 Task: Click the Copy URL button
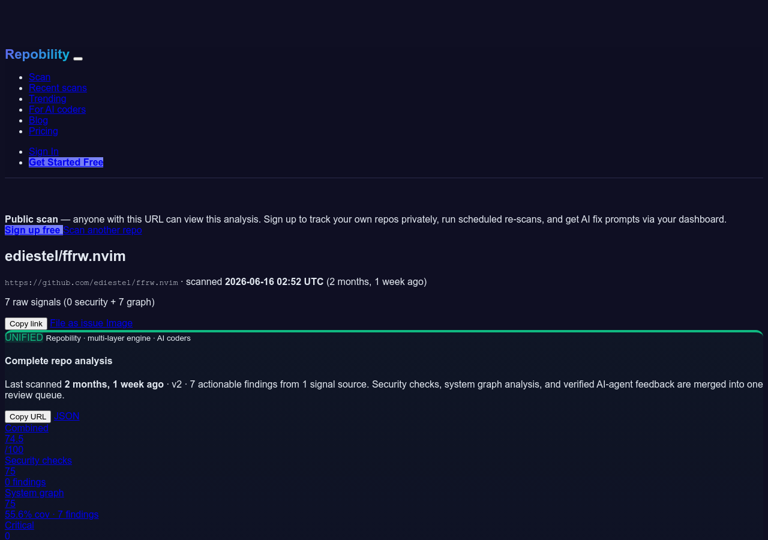28,416
